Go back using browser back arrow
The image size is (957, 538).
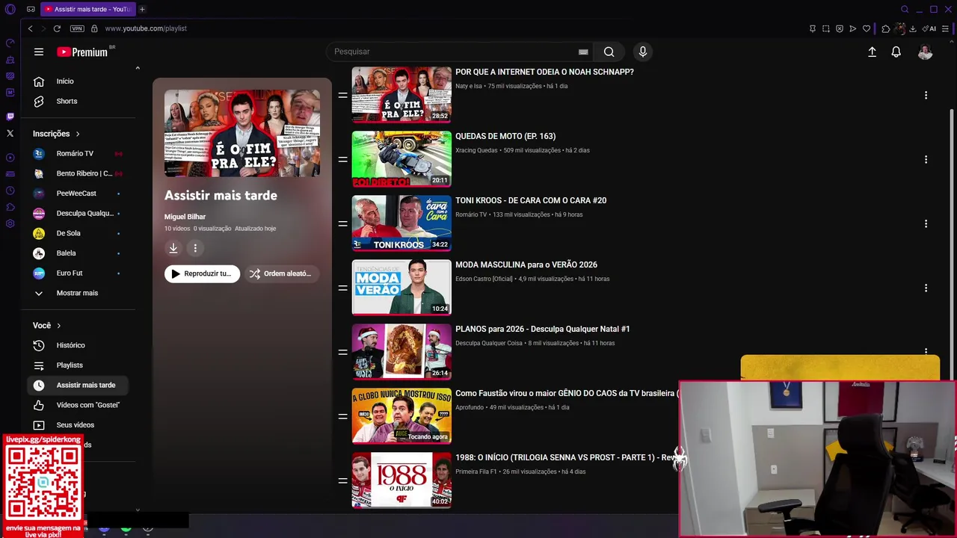(x=30, y=28)
